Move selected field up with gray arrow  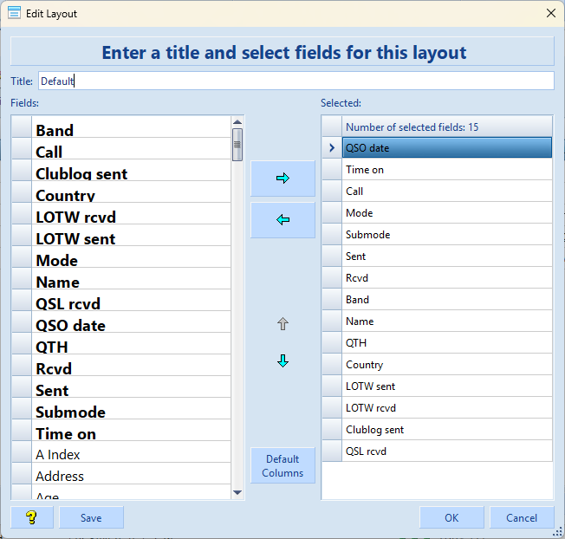pyautogui.click(x=282, y=324)
